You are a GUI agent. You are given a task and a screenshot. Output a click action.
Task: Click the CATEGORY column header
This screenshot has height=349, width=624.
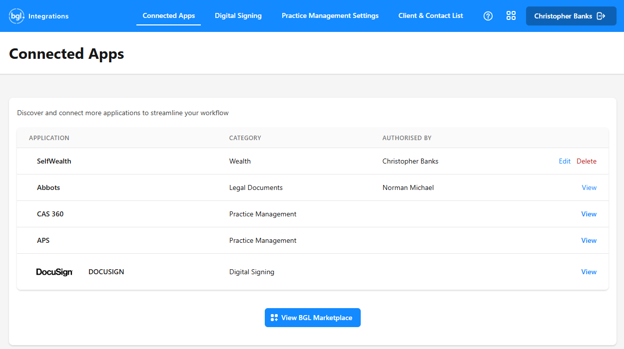[x=245, y=138]
